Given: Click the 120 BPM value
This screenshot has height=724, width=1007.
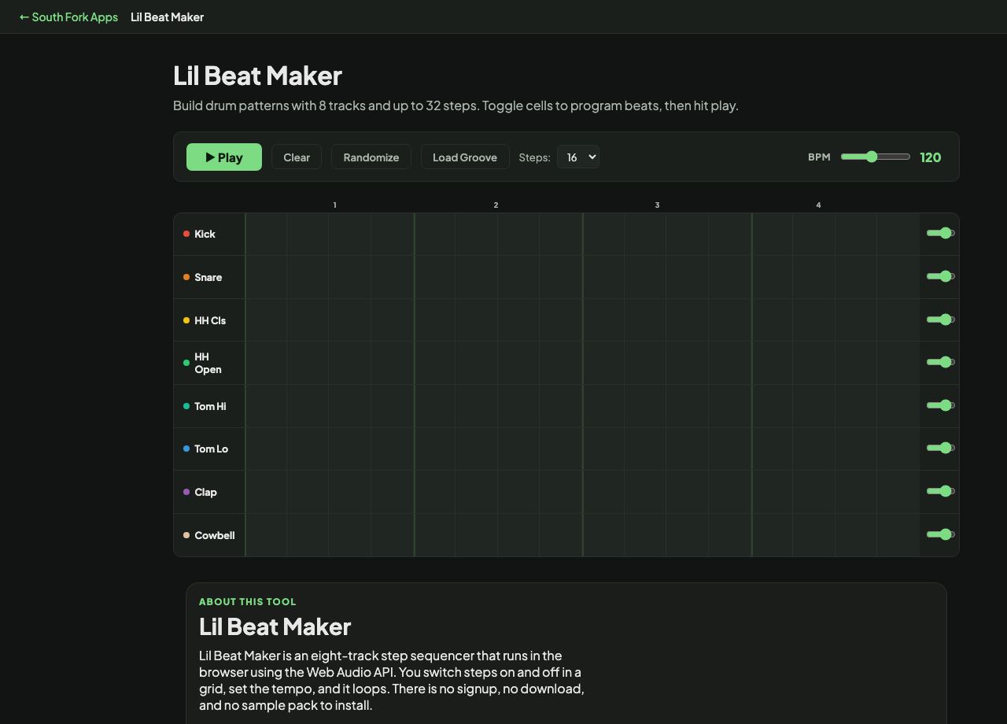Looking at the screenshot, I should pyautogui.click(x=931, y=157).
